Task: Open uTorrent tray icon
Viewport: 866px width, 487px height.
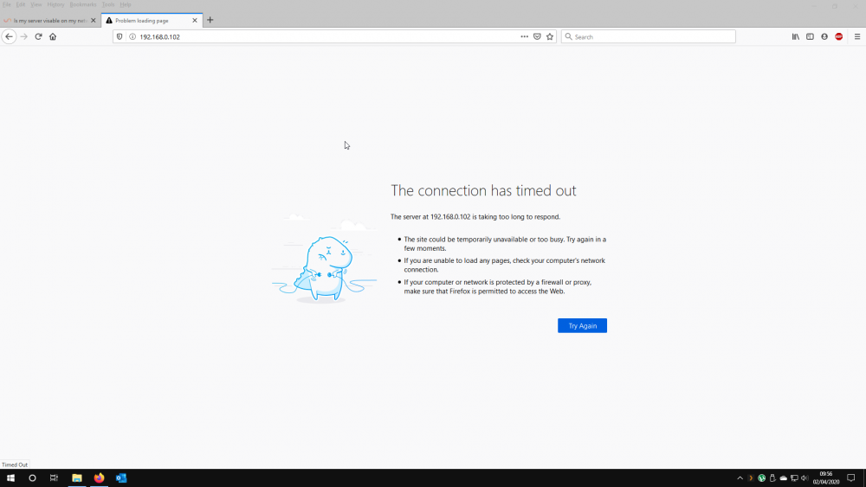Action: click(761, 478)
